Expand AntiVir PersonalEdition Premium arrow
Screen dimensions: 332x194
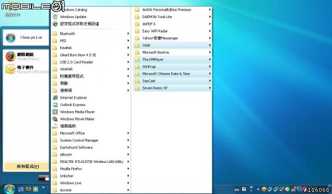click(210, 10)
